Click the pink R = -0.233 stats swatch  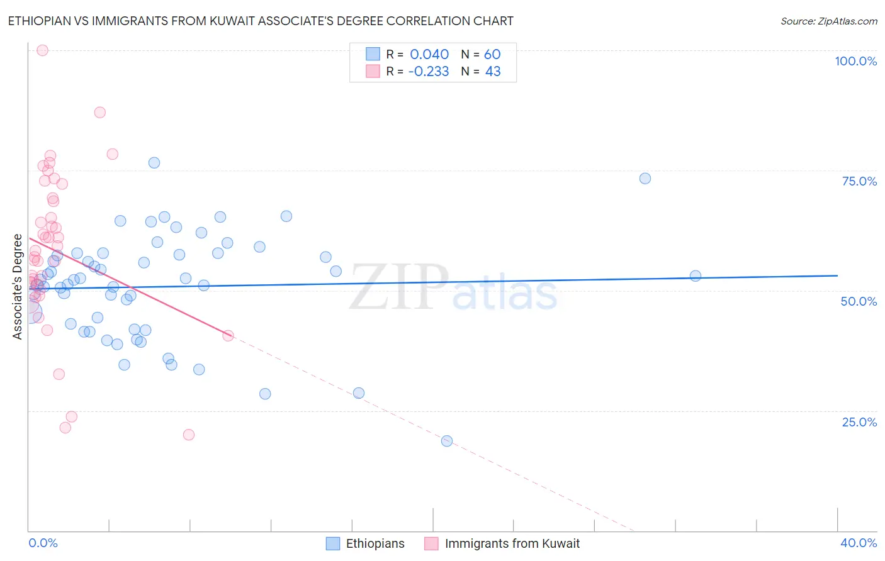pos(373,71)
